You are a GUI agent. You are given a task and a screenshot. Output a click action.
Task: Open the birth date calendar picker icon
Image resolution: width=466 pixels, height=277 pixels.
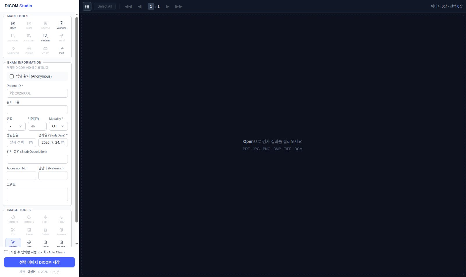click(31, 143)
